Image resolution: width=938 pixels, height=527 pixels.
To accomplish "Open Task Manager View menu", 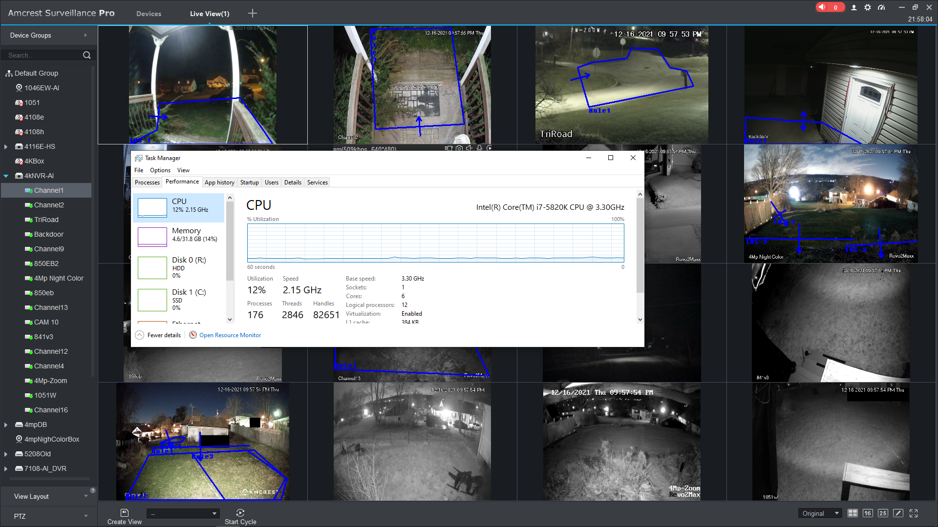I will (183, 170).
